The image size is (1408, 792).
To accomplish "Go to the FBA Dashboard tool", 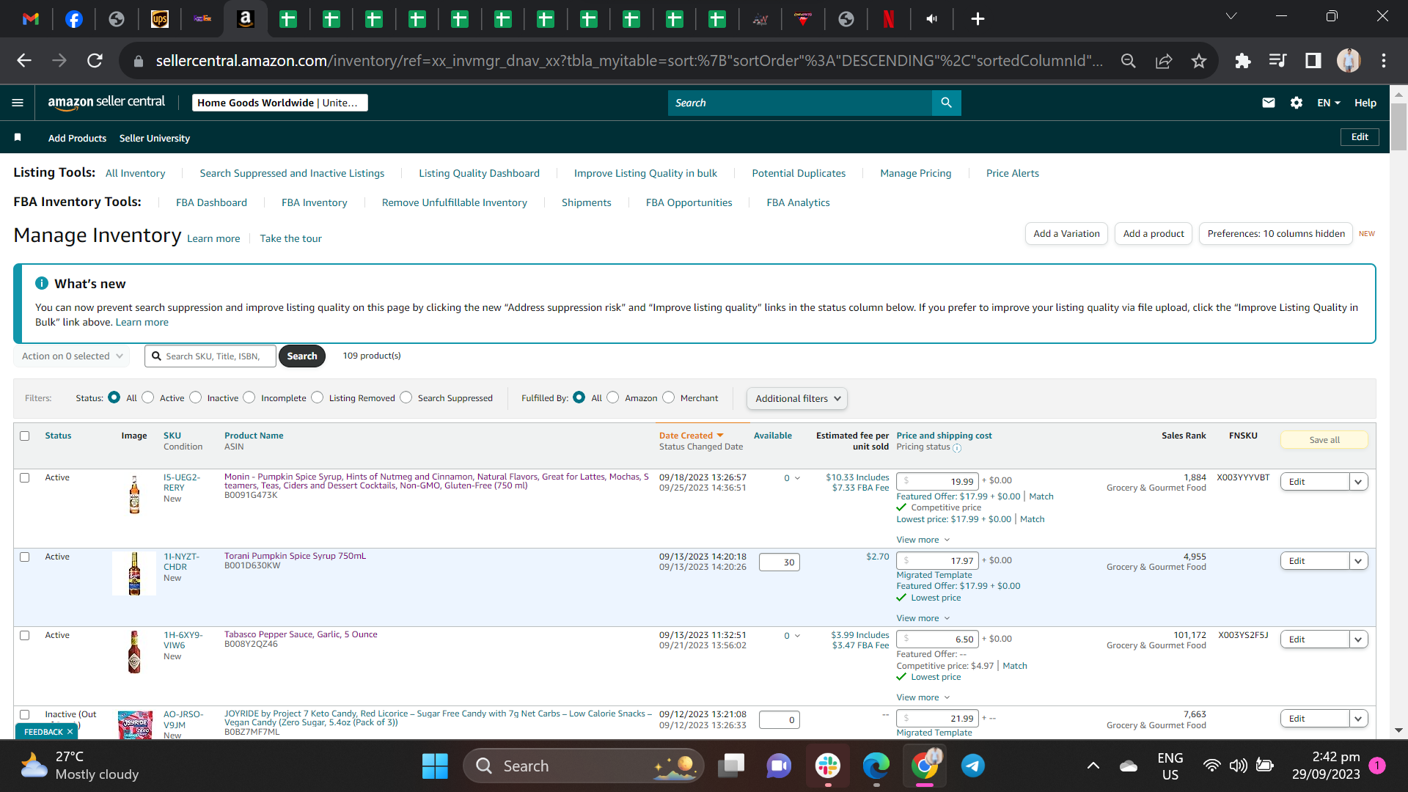I will [211, 203].
